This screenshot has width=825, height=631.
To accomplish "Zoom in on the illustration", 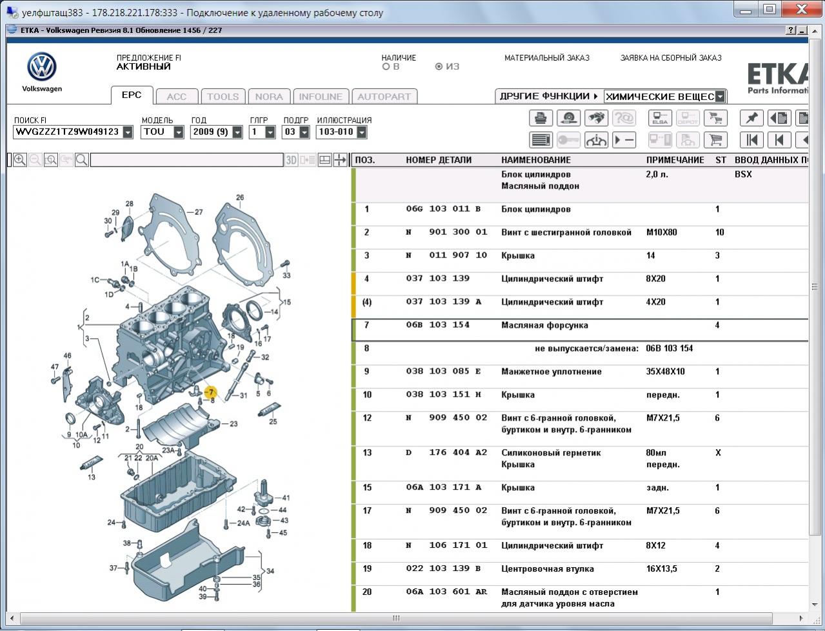I will (20, 159).
